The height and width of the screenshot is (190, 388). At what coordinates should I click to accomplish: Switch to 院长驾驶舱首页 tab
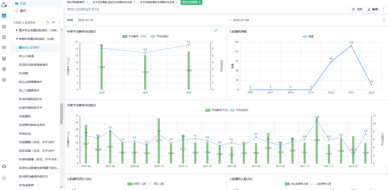coord(76,2)
